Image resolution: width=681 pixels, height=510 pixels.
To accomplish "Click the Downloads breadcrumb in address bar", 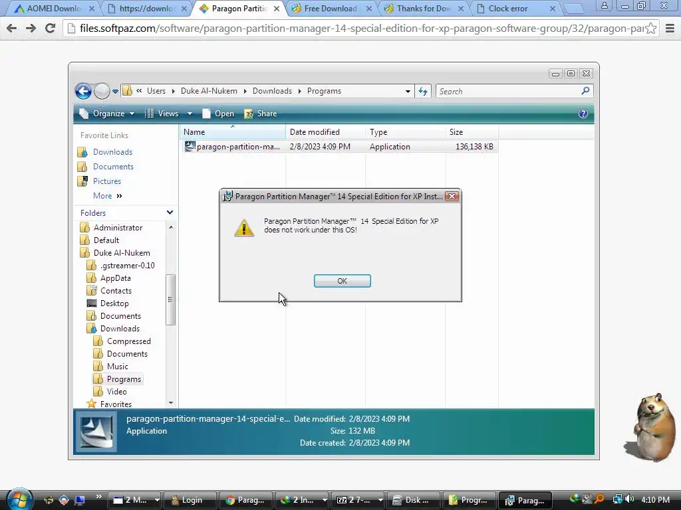I will 272,91.
